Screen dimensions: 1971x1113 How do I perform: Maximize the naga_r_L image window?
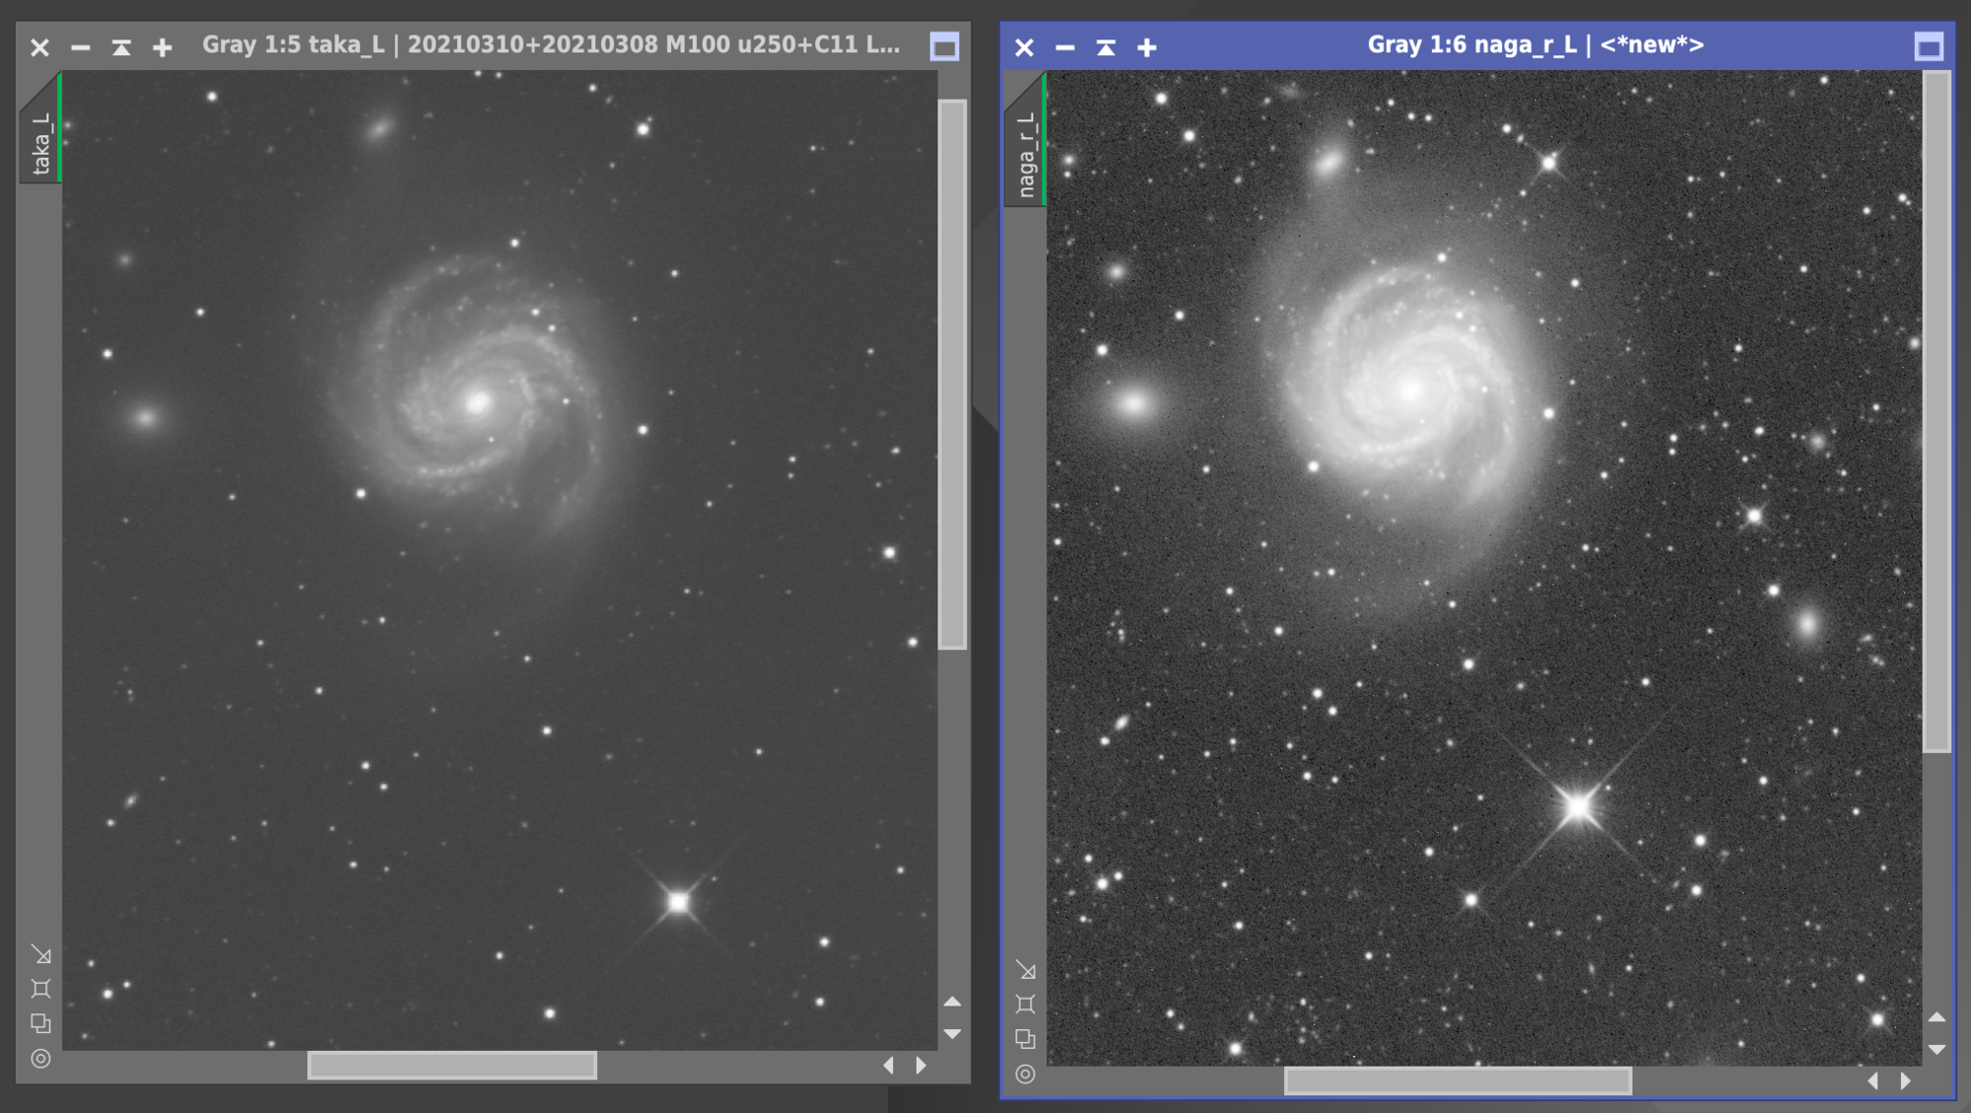(x=1929, y=47)
